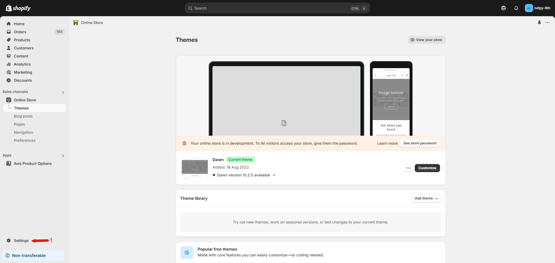
Task: Click the Avis Product Options app icon
Action: [9, 163]
